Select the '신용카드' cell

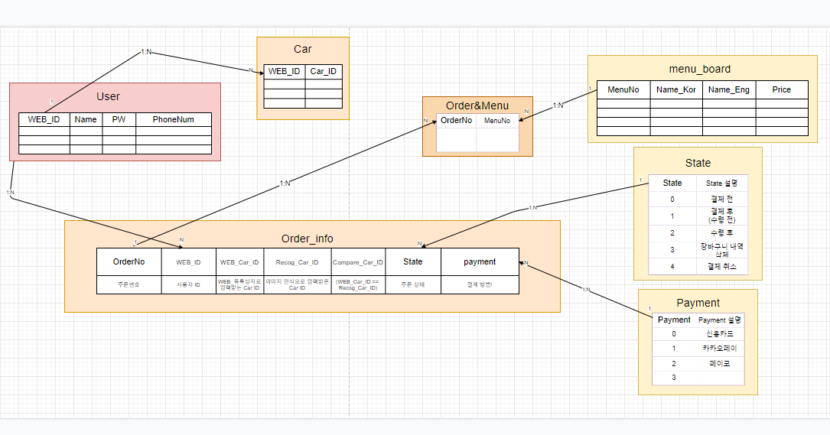tap(719, 334)
